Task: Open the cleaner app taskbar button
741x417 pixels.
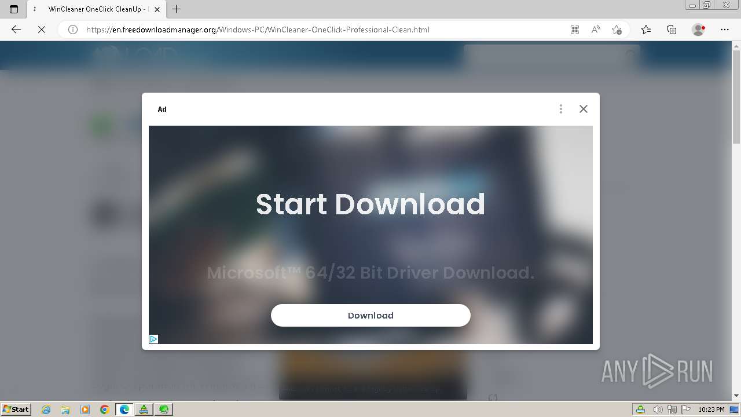Action: (144, 409)
